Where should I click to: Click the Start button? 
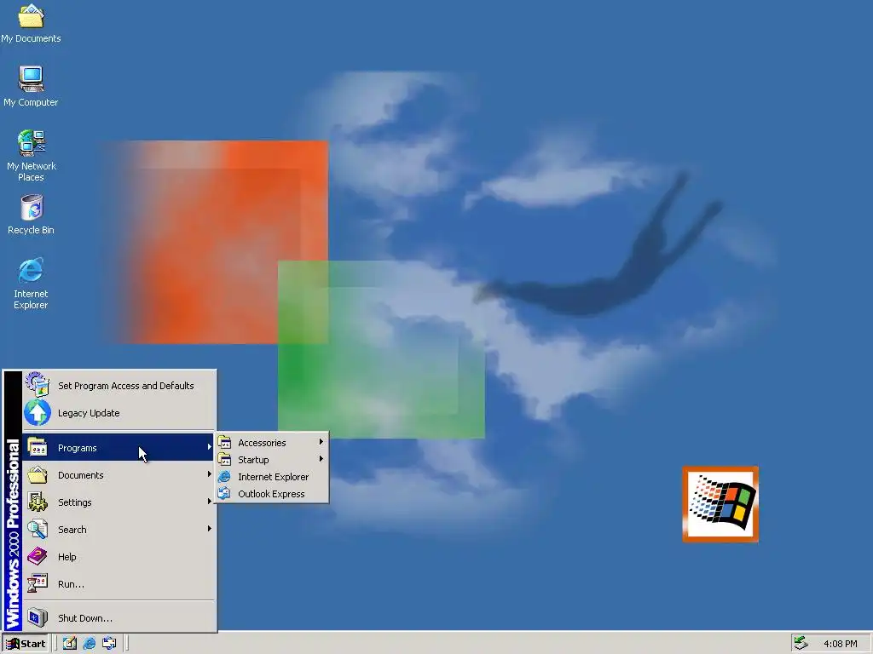pyautogui.click(x=26, y=644)
